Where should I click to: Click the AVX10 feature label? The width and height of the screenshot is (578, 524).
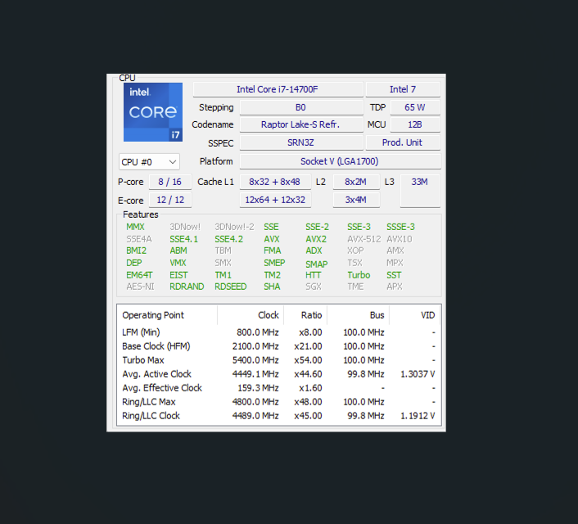pos(400,239)
